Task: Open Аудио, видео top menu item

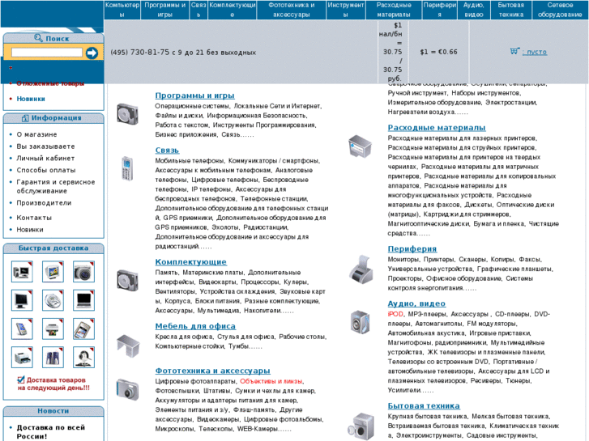Action: coord(474,10)
